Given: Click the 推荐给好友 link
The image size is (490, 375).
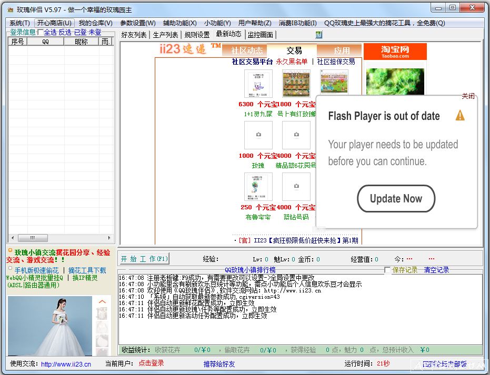Looking at the screenshot, I should 219,364.
